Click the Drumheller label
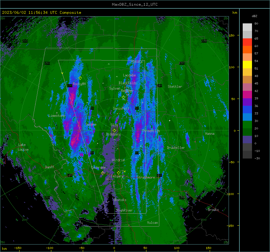270x252 pixels. (176, 148)
